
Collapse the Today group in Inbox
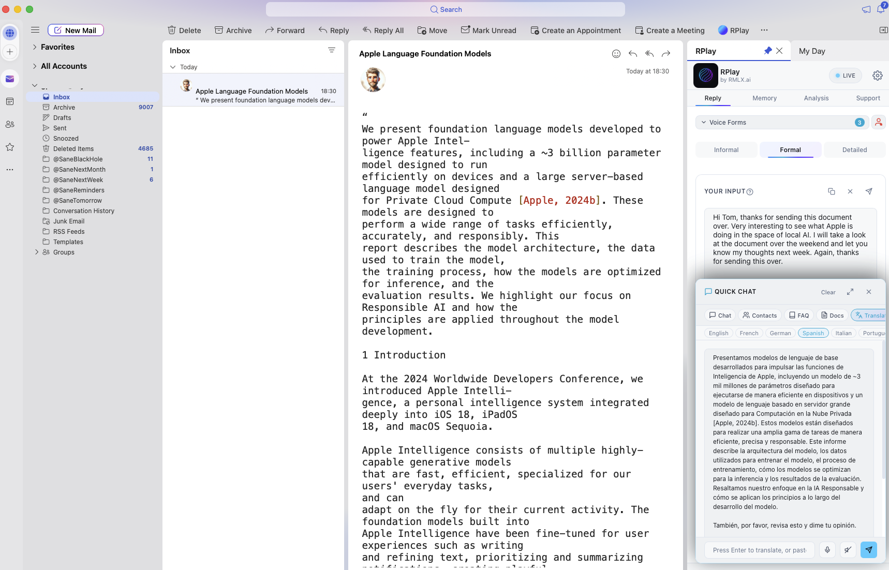173,67
